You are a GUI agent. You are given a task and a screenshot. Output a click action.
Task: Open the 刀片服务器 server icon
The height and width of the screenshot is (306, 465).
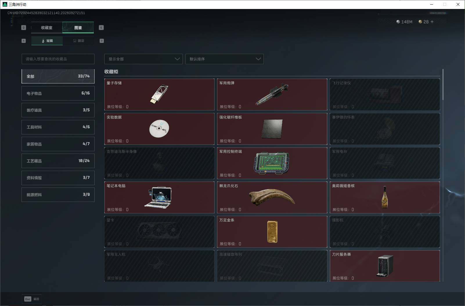(385, 266)
